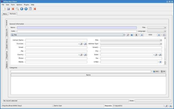This screenshot has width=174, height=109.
Task: Open the File menu
Action: 3,5
